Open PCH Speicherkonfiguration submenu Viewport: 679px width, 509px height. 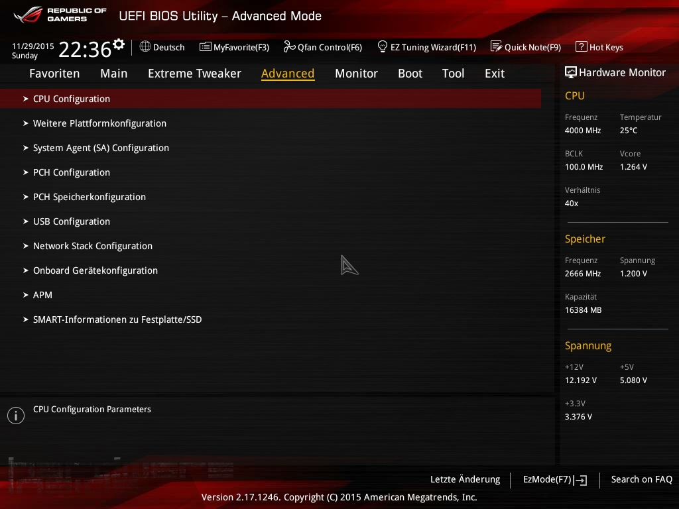click(x=90, y=197)
